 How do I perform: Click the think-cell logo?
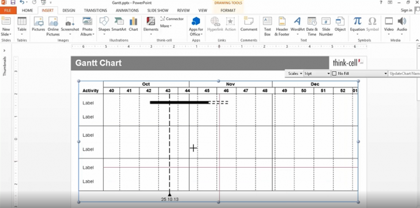348,63
